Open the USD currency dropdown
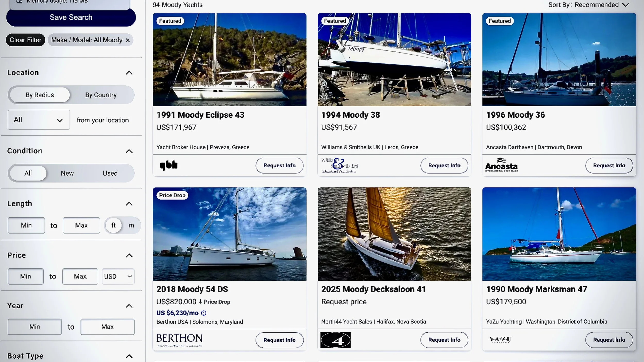Image resolution: width=644 pixels, height=362 pixels. pyautogui.click(x=118, y=277)
